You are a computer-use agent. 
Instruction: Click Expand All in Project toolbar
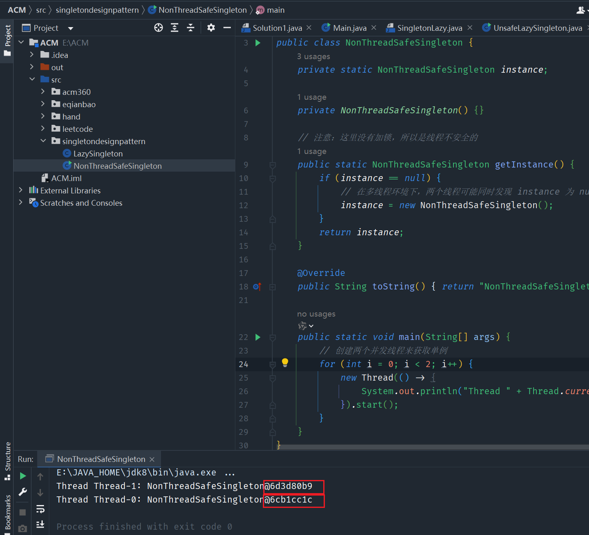tap(175, 28)
